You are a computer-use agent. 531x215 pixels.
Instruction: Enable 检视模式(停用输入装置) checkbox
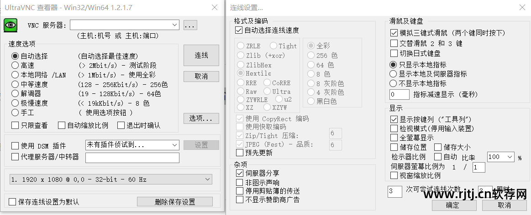(x=394, y=128)
